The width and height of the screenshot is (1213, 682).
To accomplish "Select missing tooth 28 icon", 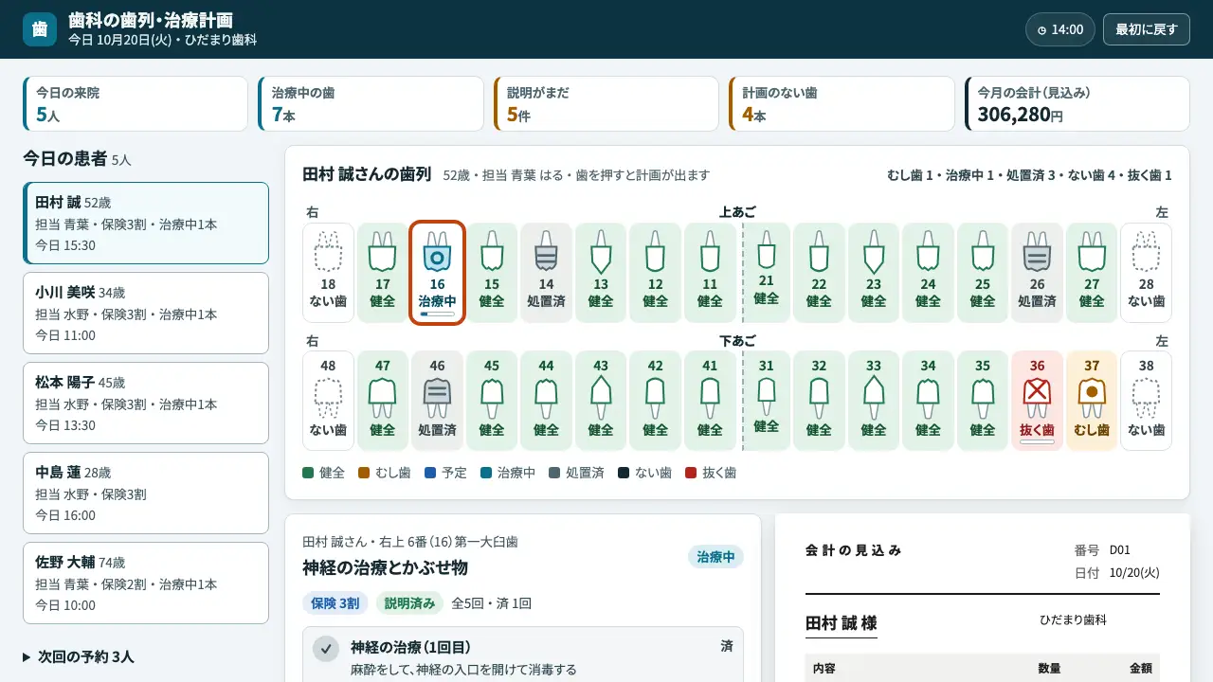I will (1146, 273).
